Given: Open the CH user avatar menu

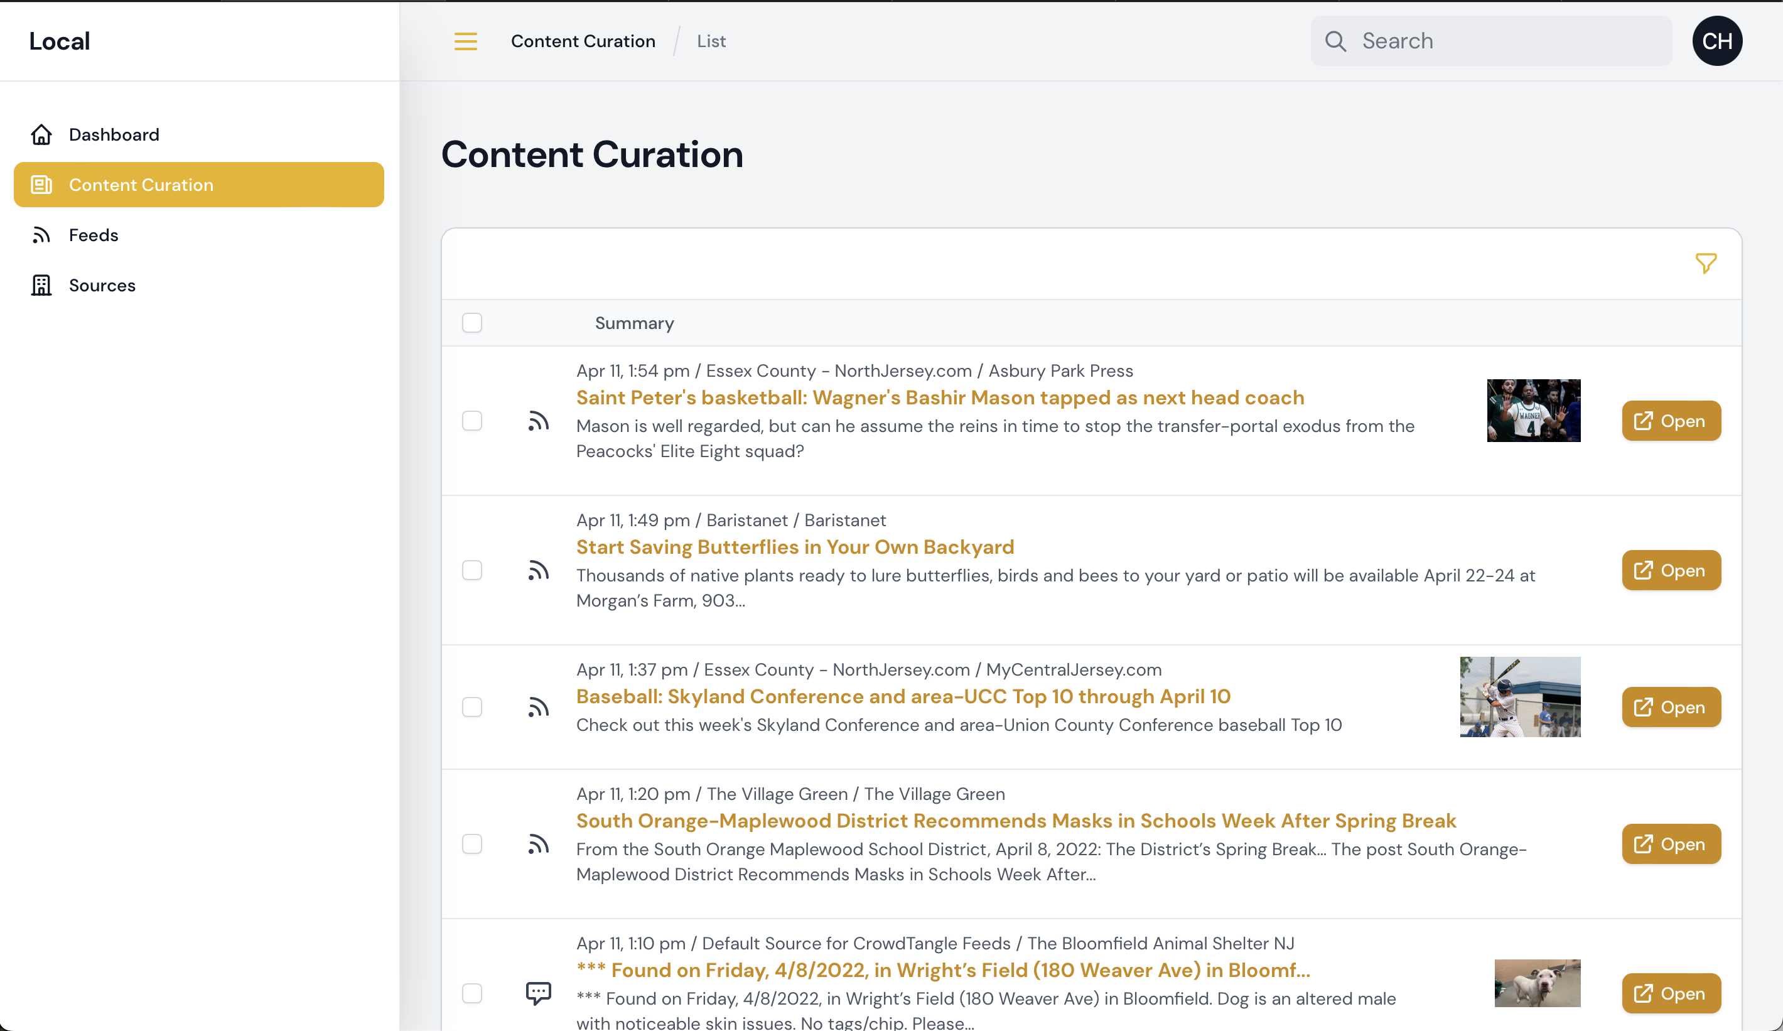Looking at the screenshot, I should click(x=1716, y=41).
